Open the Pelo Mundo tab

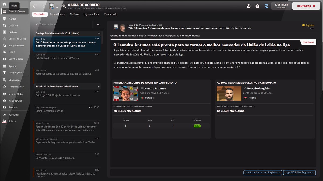coord(110,14)
